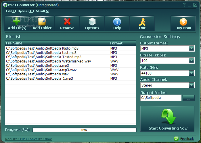Click the Output Format MP3 combo box
This screenshot has width=201, height=143.
pos(167,48)
